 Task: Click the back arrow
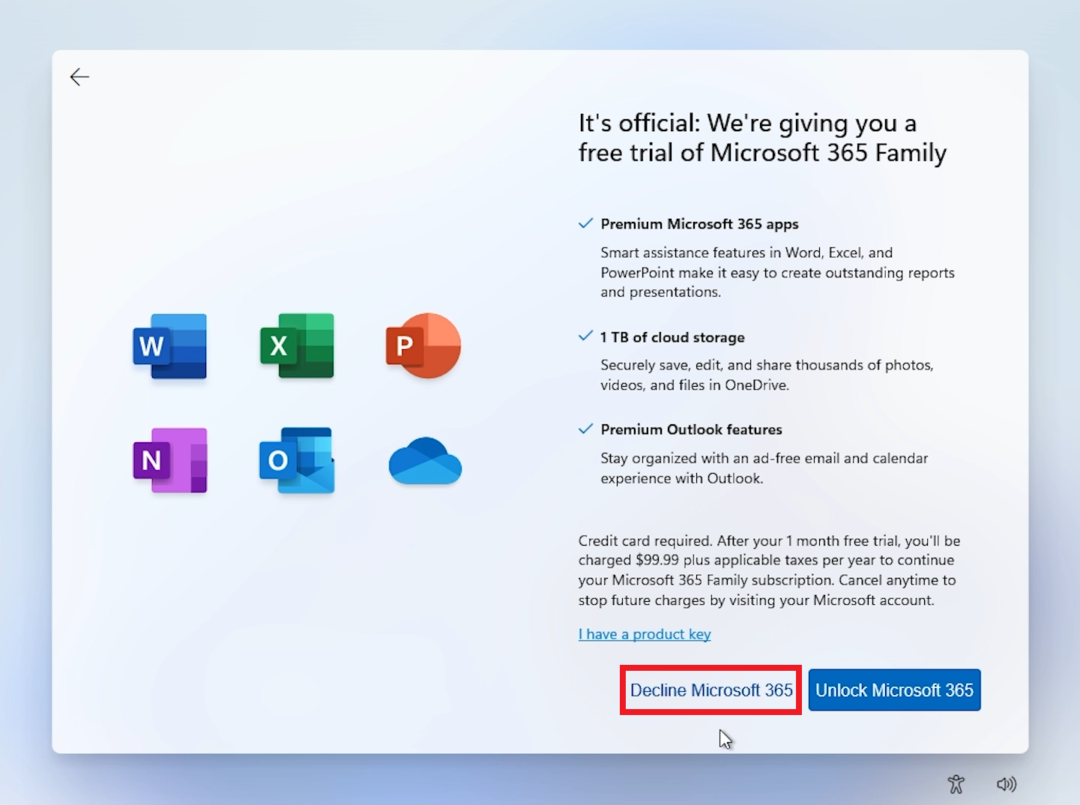pyautogui.click(x=79, y=76)
